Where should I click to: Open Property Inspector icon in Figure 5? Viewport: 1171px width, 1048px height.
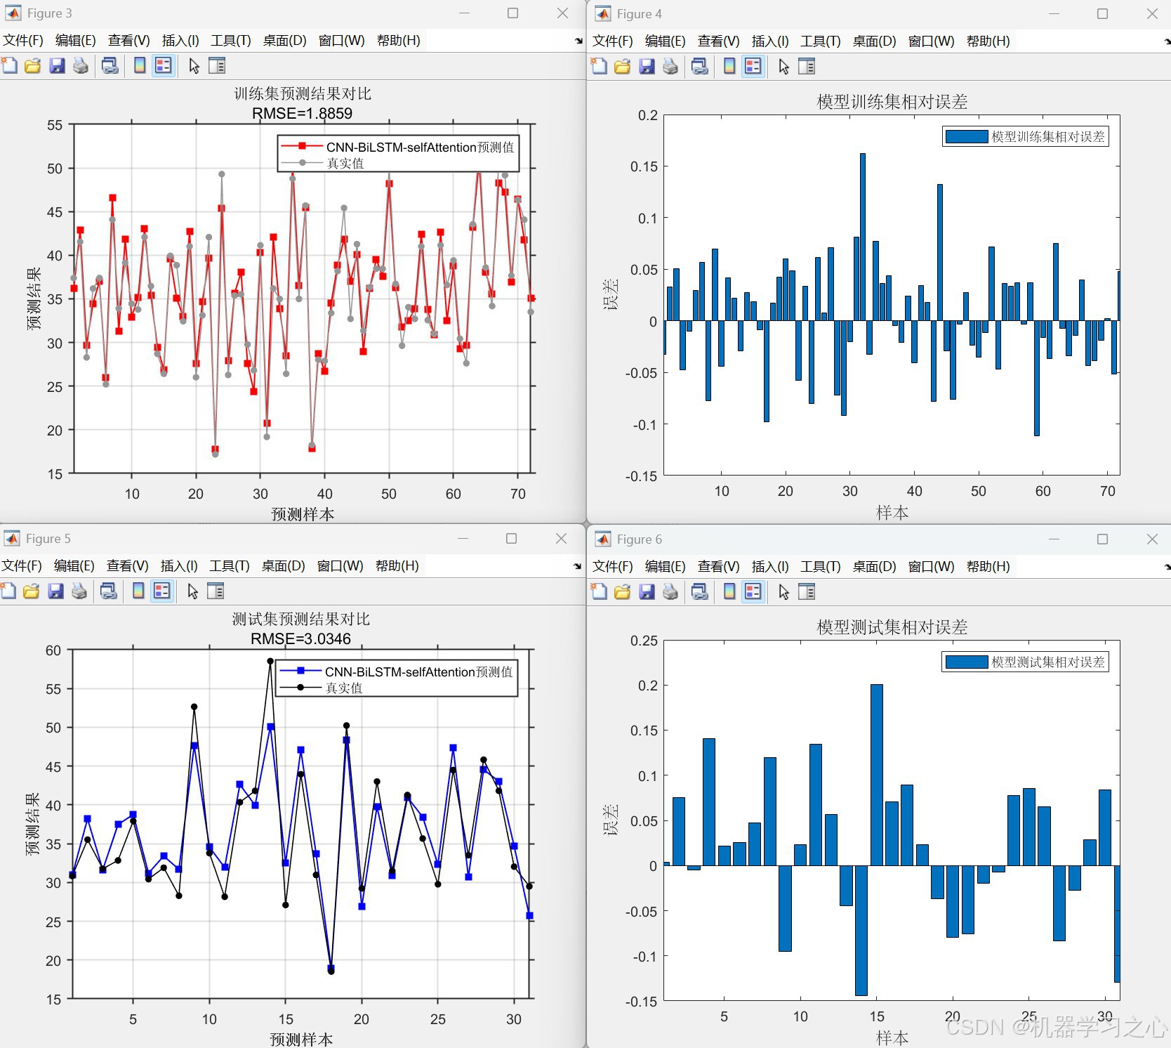pyautogui.click(x=216, y=591)
